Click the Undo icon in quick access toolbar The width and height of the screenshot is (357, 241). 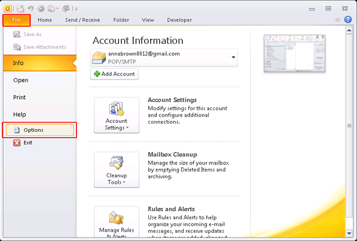coord(30,9)
